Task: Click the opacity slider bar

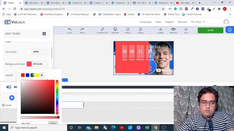Action: pyautogui.click(x=40, y=117)
